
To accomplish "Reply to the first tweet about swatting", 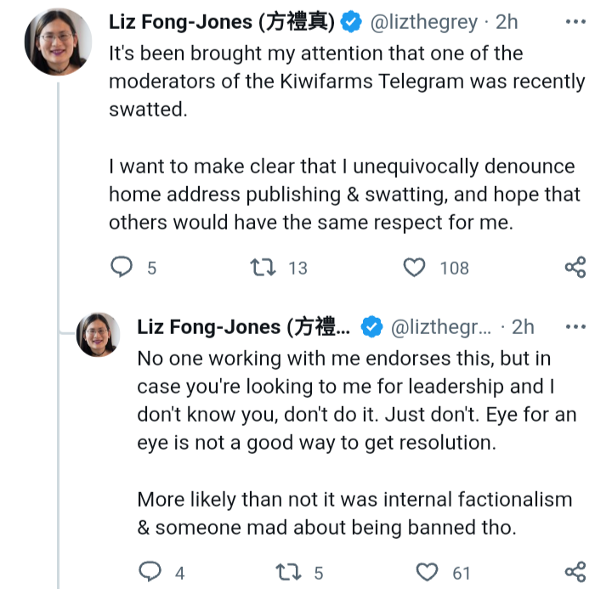I will 123,268.
